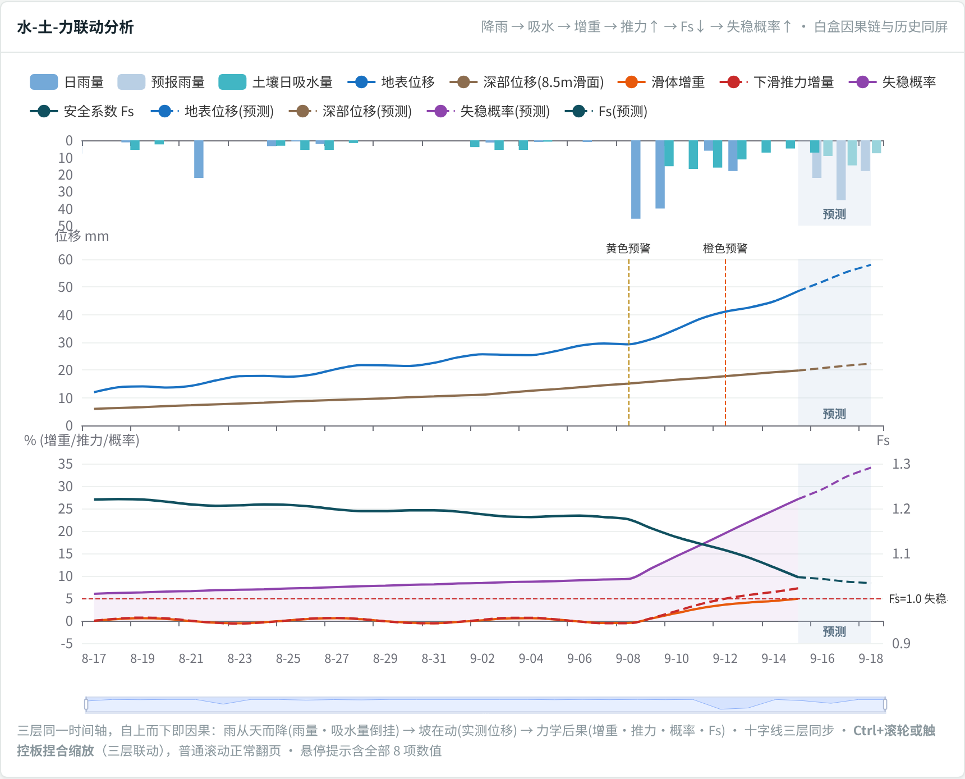
Task: Click the 预测 label in displacement panel
Action: [834, 414]
